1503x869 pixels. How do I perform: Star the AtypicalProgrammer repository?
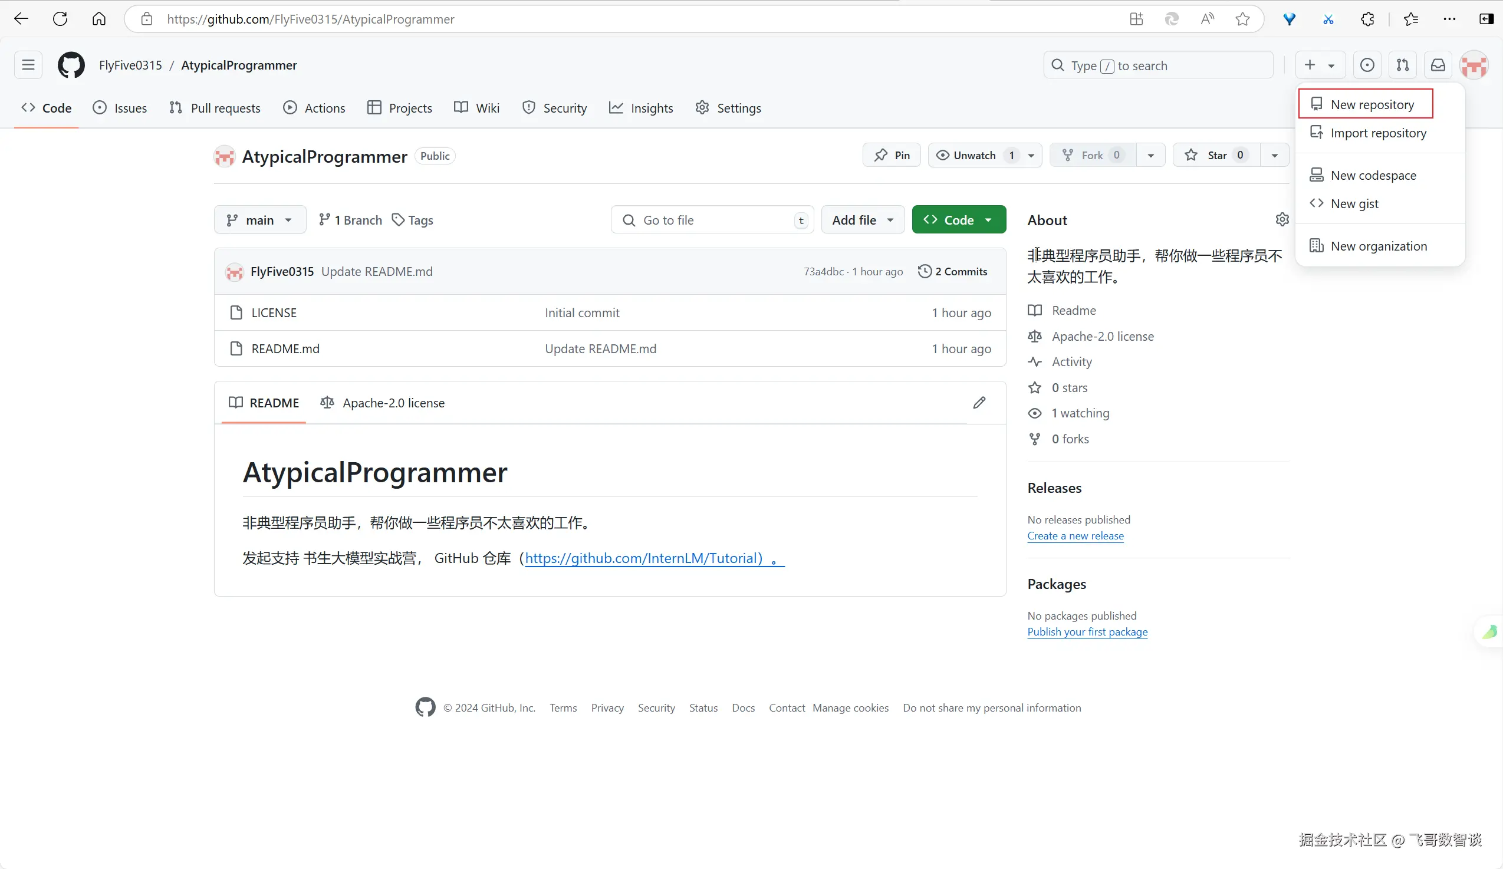1215,155
